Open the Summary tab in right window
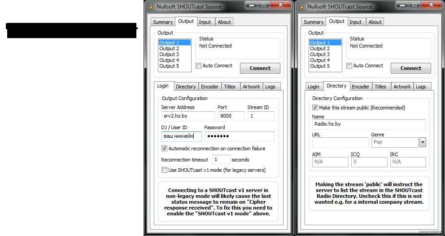Screen dimensions: 445x236 (314, 22)
